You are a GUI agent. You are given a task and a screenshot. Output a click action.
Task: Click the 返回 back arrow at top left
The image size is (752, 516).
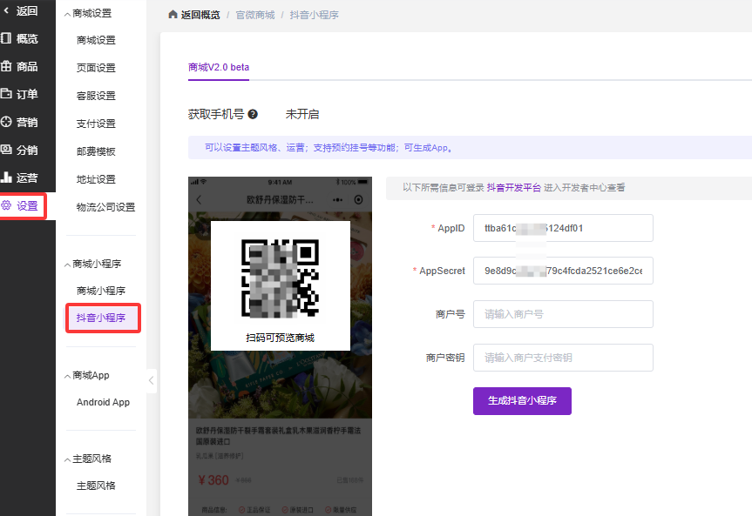[8, 11]
